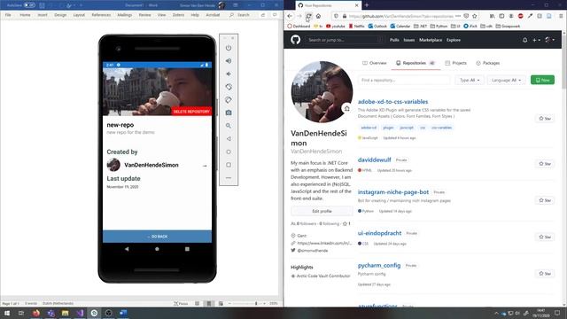This screenshot has width=567, height=319.
Task: Open Outlook bookmark in bookmarks bar
Action: (x=377, y=26)
